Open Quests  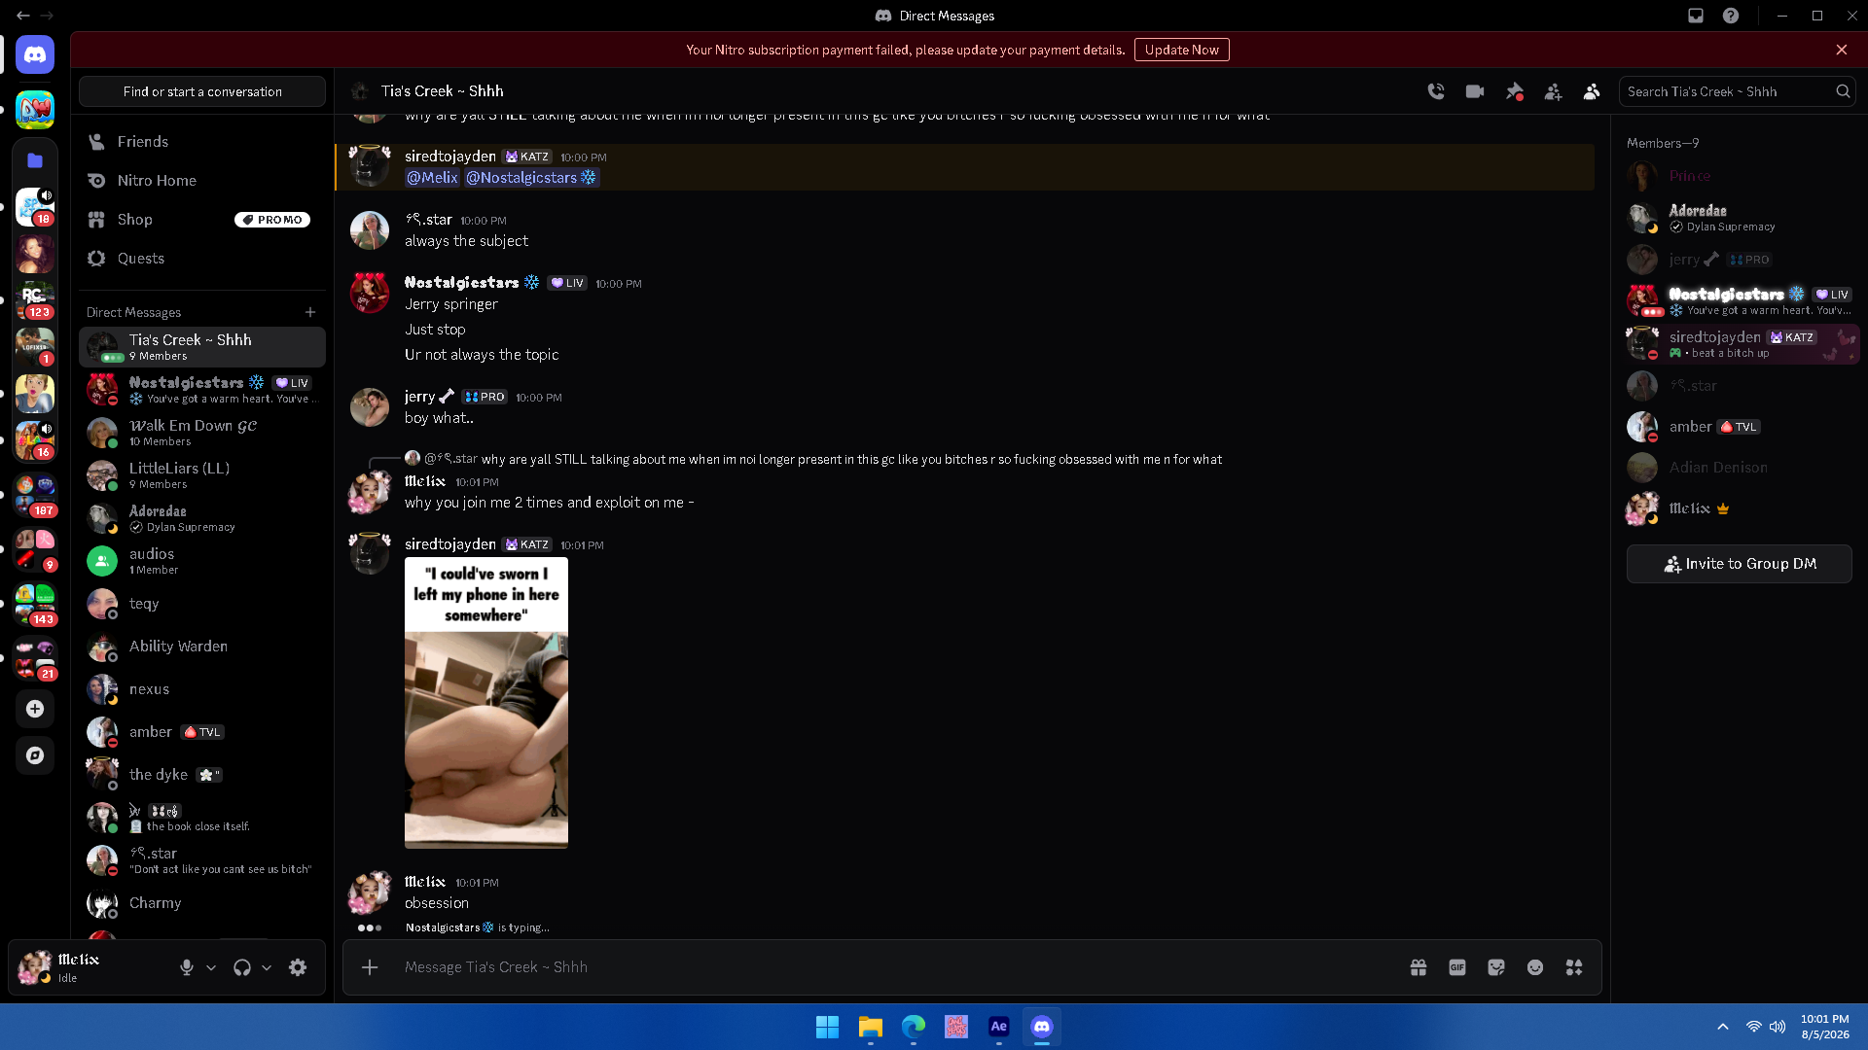pyautogui.click(x=202, y=259)
